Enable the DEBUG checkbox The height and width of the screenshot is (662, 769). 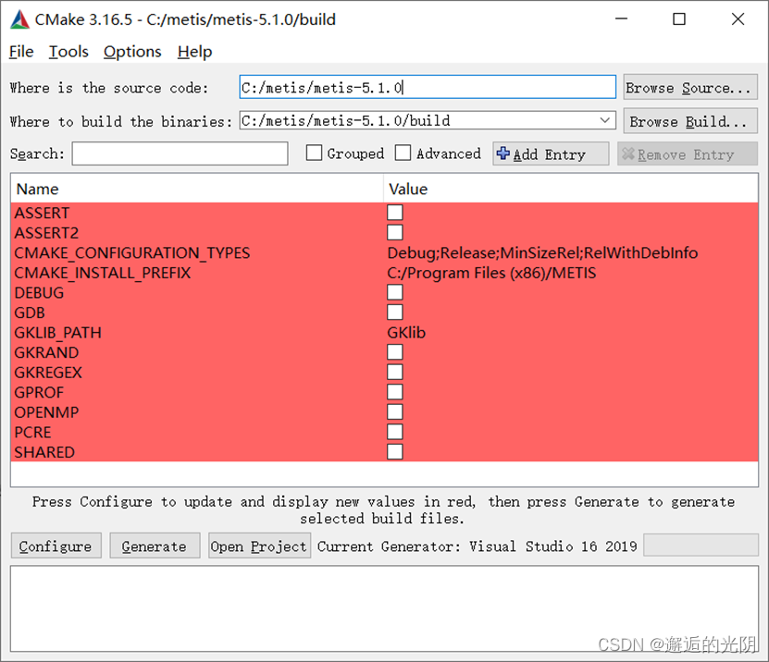tap(395, 292)
